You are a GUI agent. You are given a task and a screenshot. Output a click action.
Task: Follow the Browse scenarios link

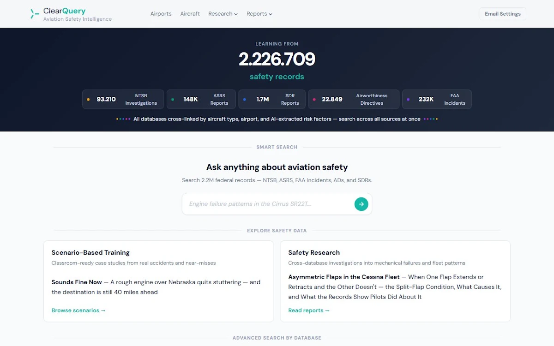point(78,310)
